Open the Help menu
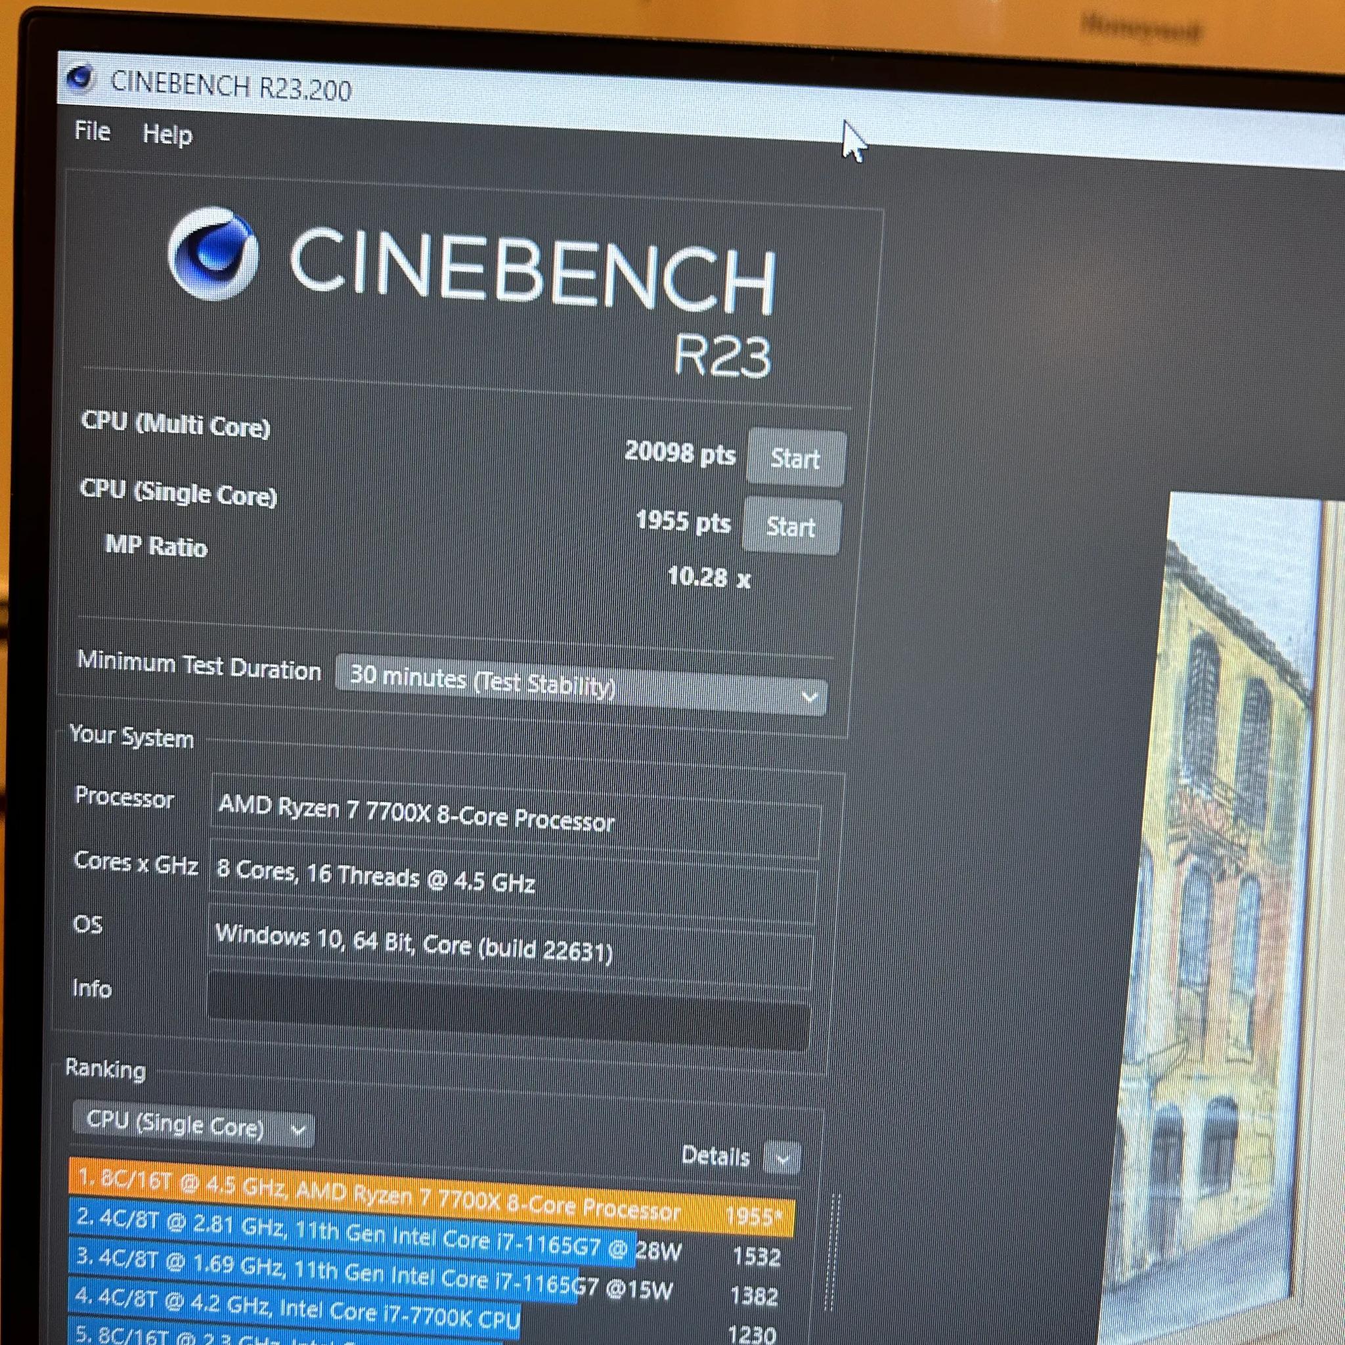The width and height of the screenshot is (1345, 1345). [x=167, y=134]
